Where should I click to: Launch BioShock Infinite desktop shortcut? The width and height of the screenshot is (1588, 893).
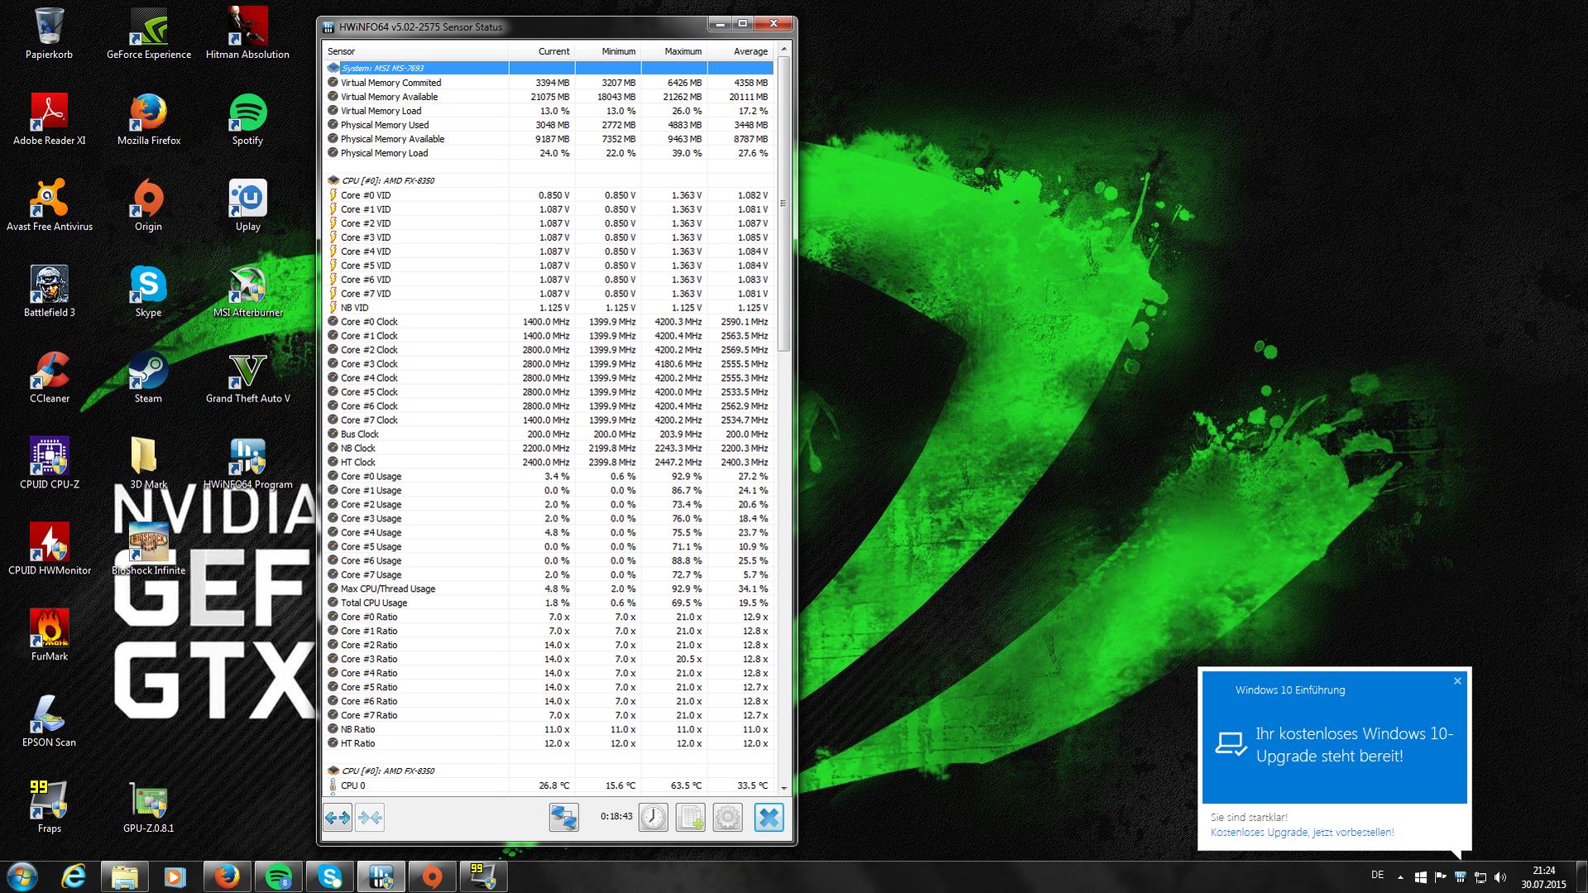(149, 550)
